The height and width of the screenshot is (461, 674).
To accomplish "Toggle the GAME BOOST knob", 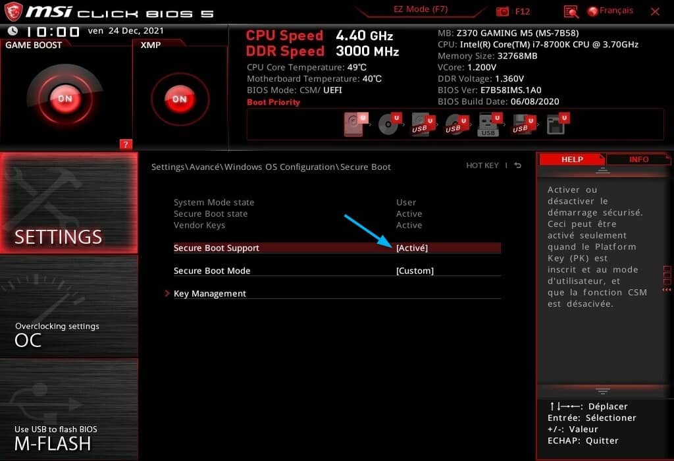I will click(x=65, y=99).
